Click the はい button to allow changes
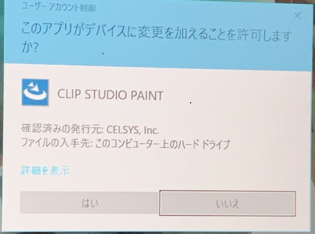 pyautogui.click(x=89, y=203)
